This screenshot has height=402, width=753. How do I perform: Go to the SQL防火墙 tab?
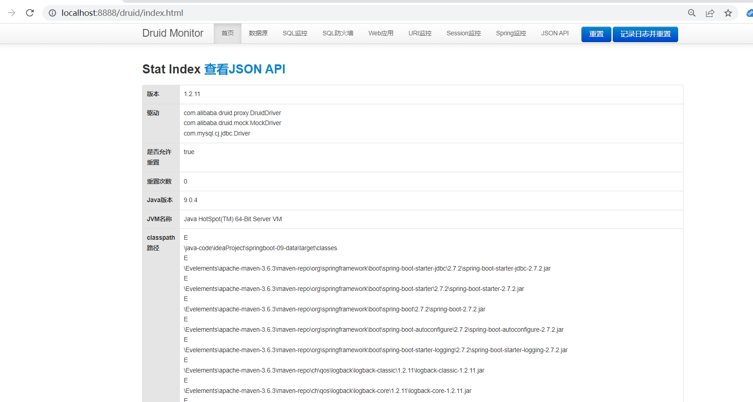click(338, 33)
